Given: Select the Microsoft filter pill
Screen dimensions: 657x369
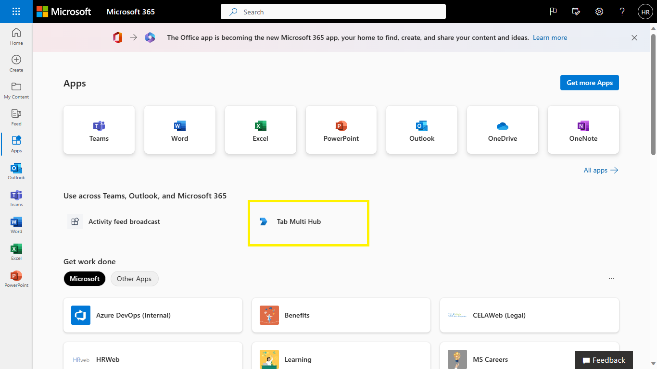Looking at the screenshot, I should (85, 279).
